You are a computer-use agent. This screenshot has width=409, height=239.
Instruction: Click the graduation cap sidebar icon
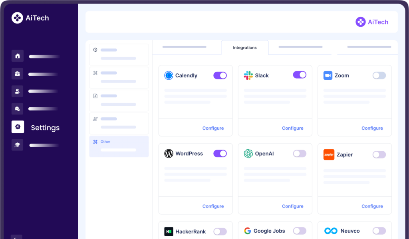[x=18, y=145]
